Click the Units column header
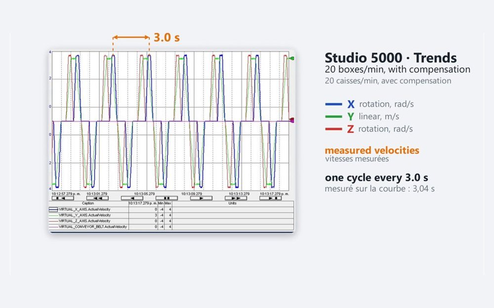This screenshot has height=308, width=494. (233, 204)
